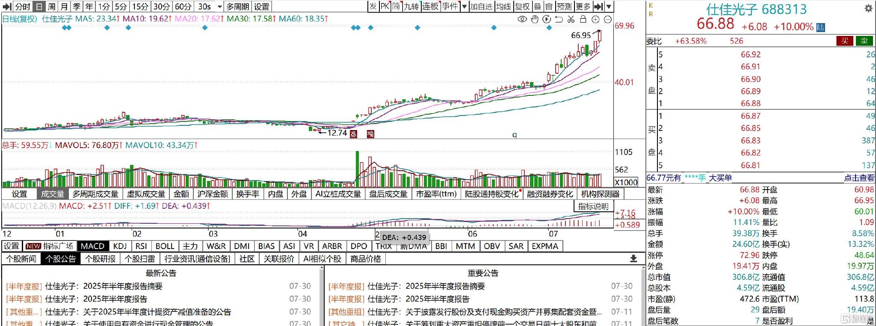
Task: Zoom out with the minus circle icon
Action: click(607, 19)
